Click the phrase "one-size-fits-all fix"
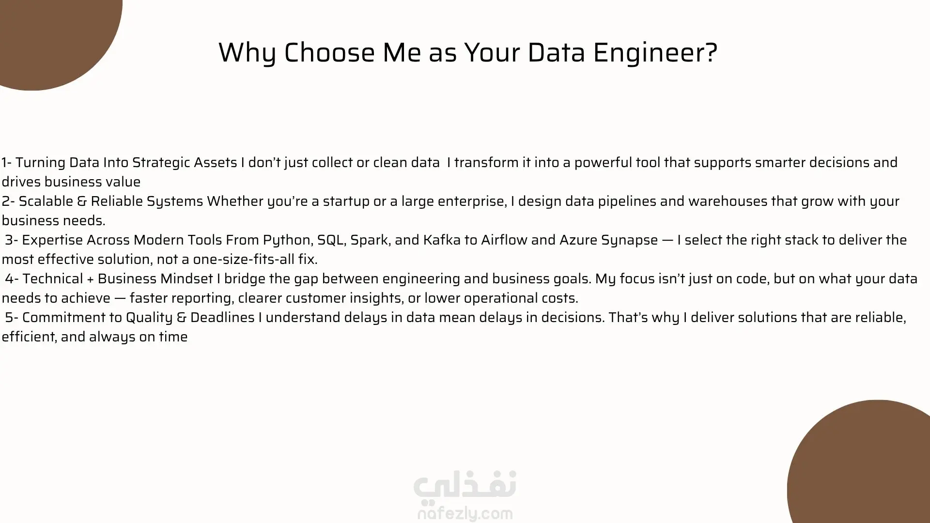The height and width of the screenshot is (523, 930). [x=254, y=259]
